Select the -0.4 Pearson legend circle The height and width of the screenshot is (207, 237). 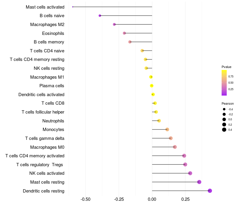(224, 109)
